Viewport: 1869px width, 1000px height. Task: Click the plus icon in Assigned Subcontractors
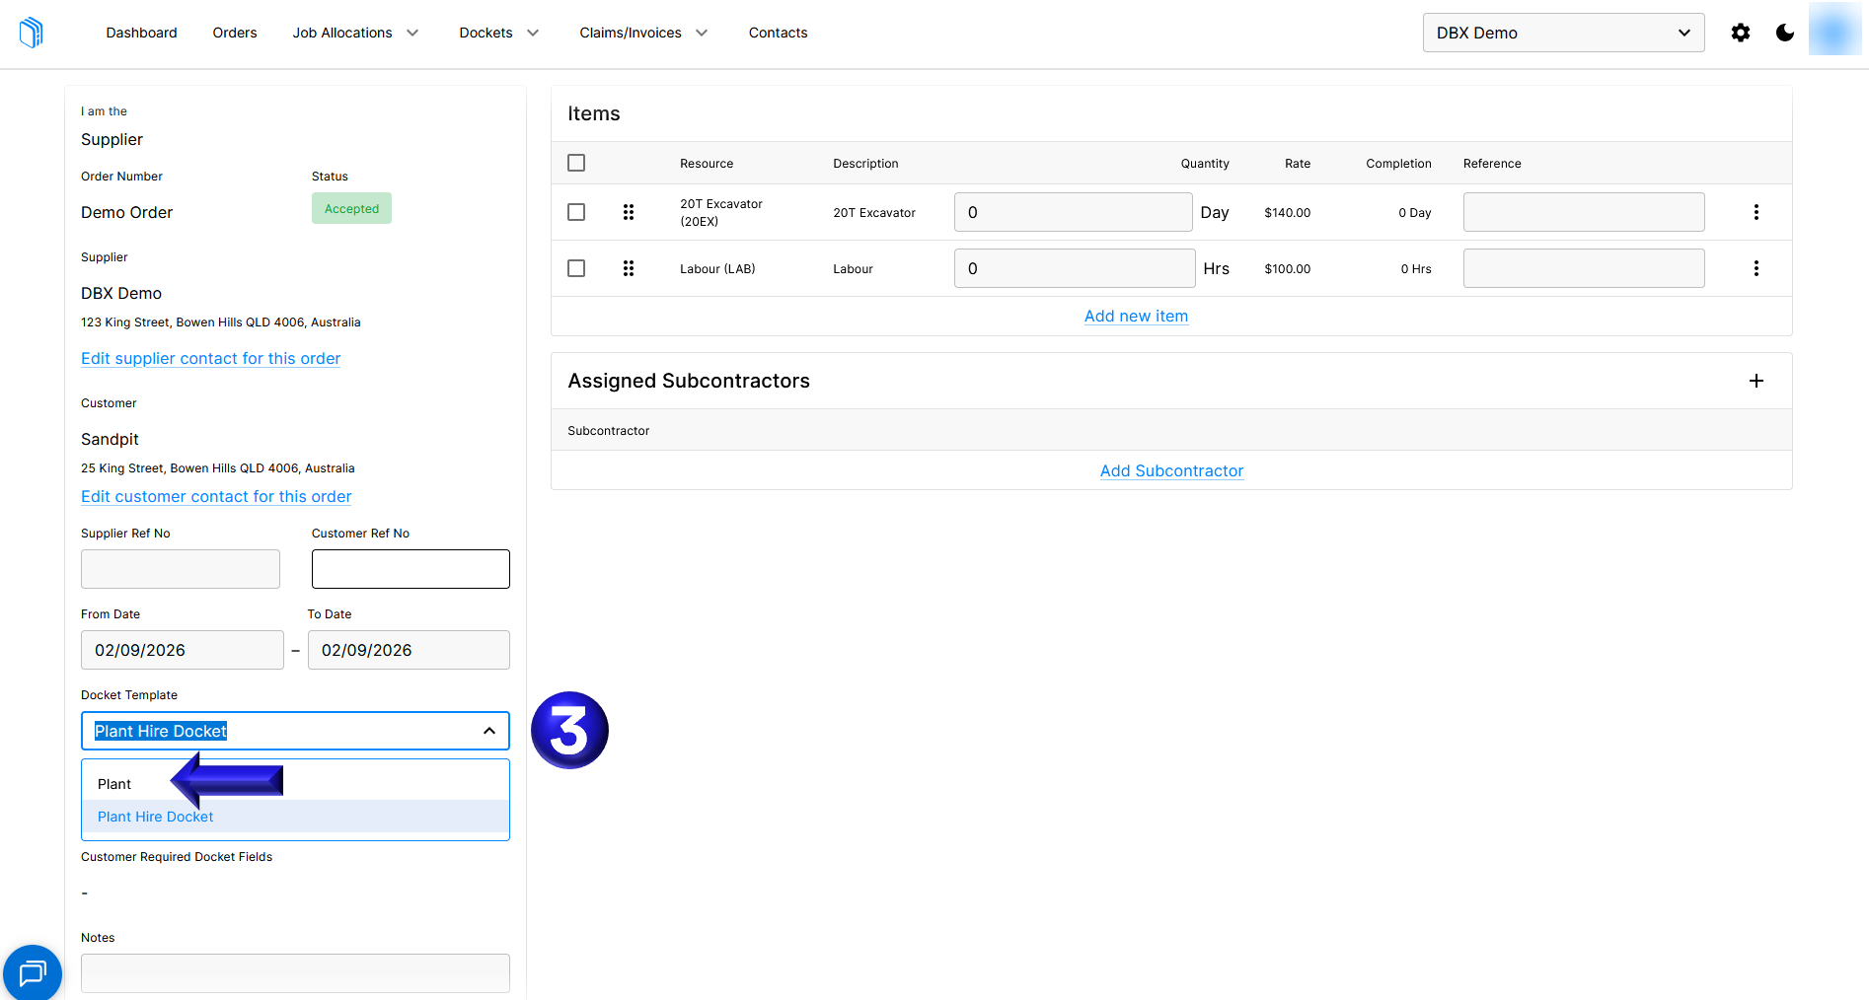coord(1757,381)
